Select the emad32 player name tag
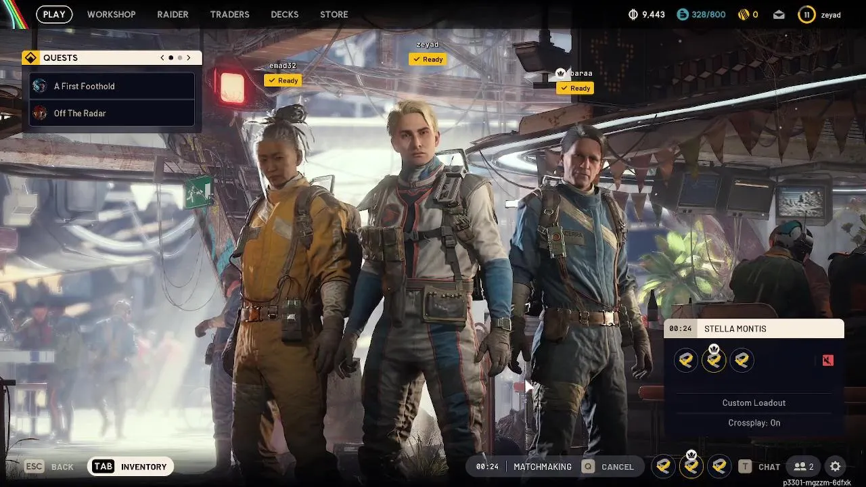Viewport: 866px width, 487px height. pyautogui.click(x=283, y=66)
